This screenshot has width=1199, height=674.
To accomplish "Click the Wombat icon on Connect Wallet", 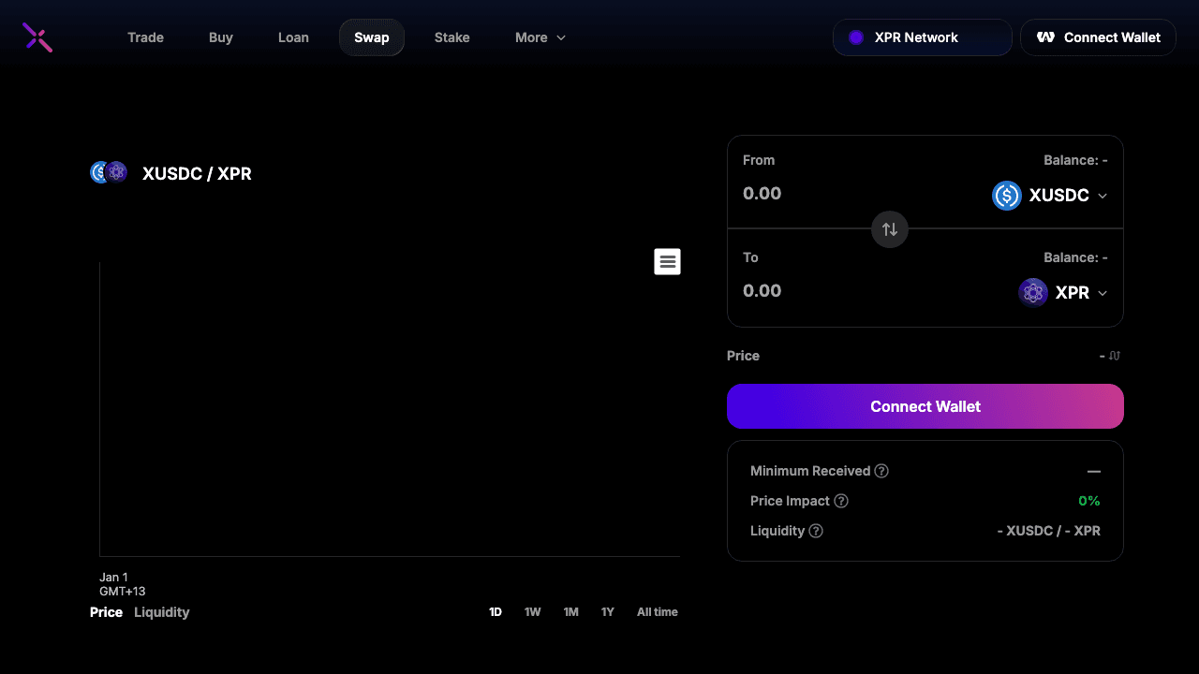I will (x=1045, y=37).
